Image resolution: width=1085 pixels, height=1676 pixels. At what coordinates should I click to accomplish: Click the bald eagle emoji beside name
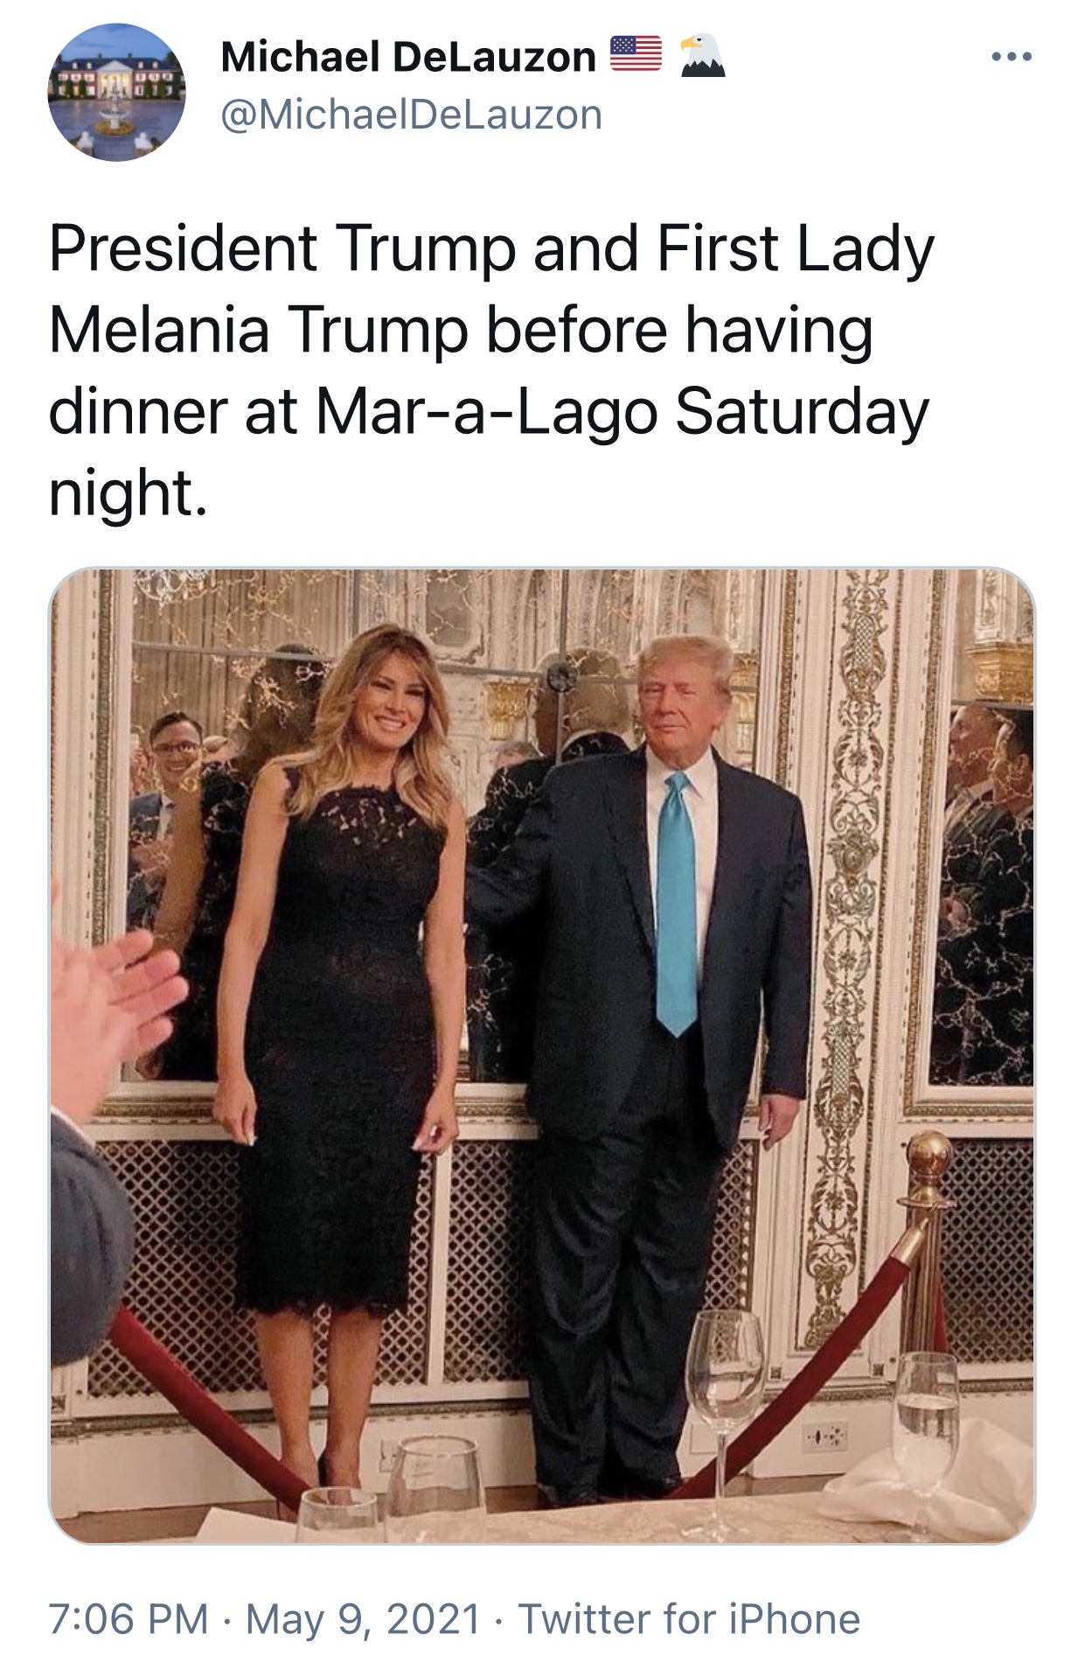(703, 55)
